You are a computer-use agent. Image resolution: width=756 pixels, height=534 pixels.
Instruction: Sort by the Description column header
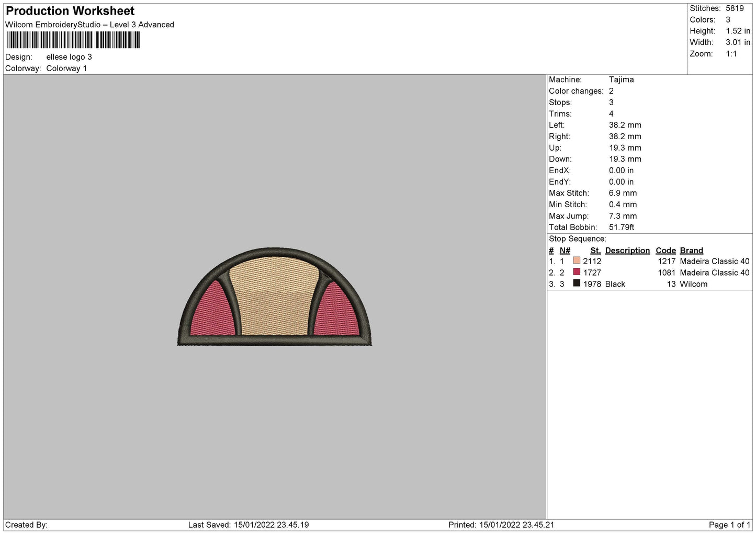(627, 250)
